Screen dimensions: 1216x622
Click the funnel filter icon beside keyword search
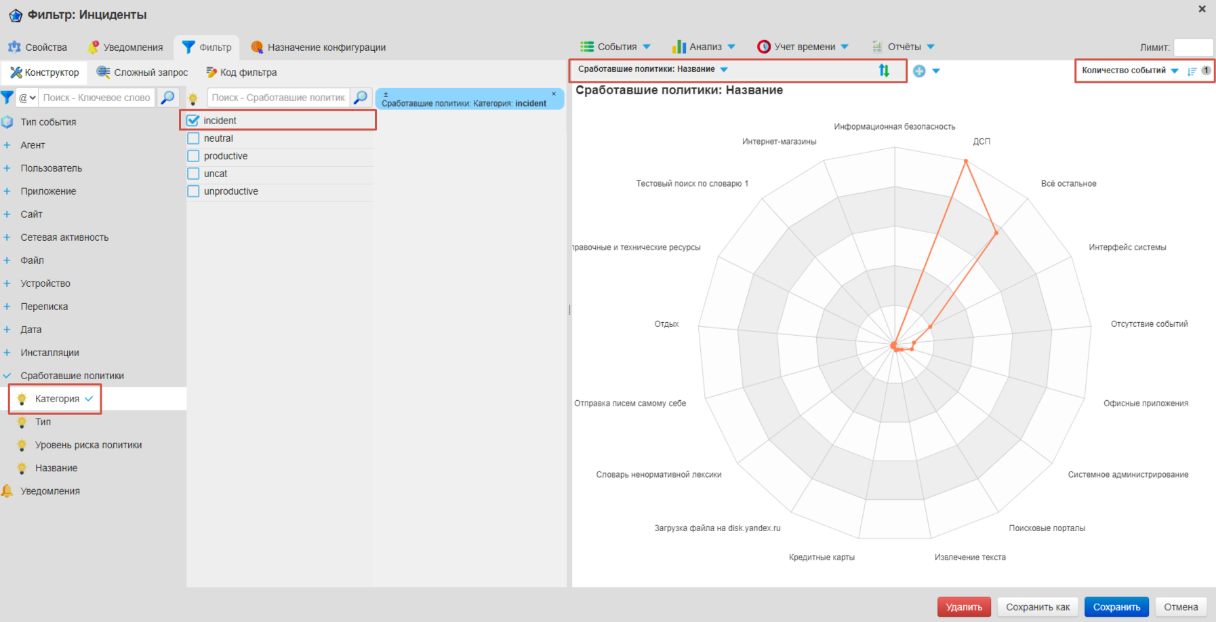coord(7,98)
